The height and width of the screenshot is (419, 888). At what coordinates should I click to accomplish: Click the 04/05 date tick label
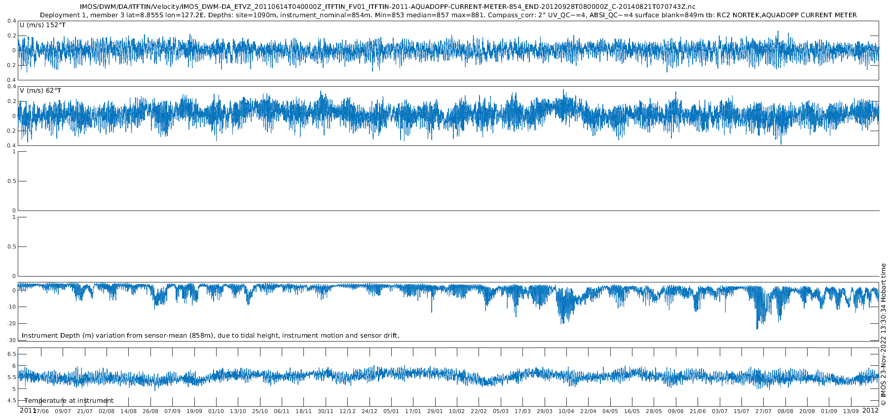(610, 411)
